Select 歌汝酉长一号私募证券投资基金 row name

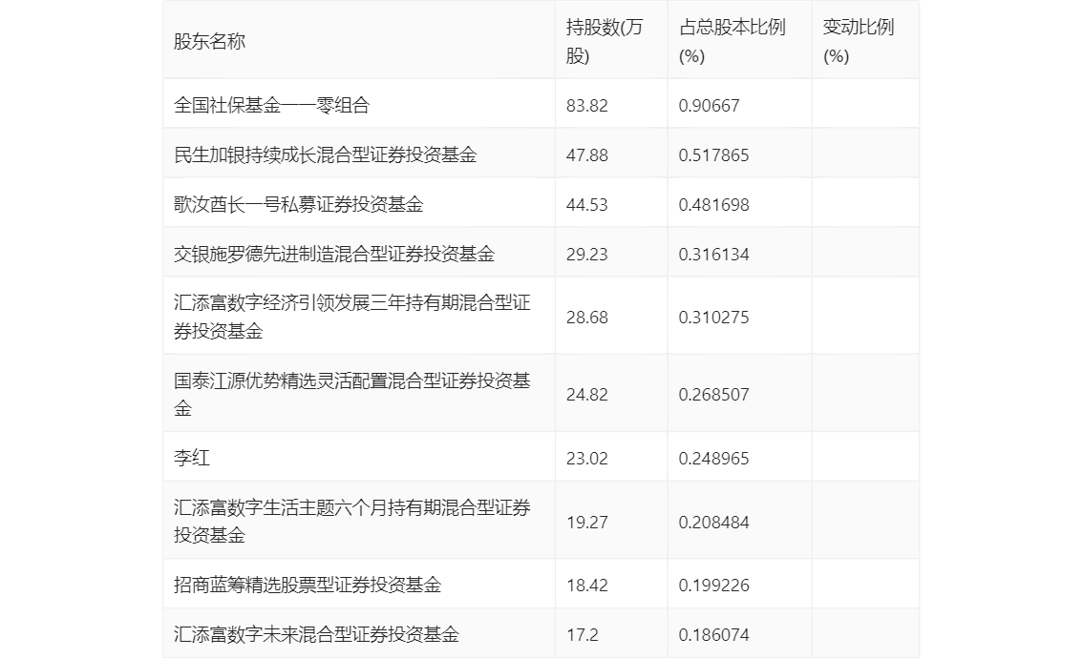(x=298, y=204)
